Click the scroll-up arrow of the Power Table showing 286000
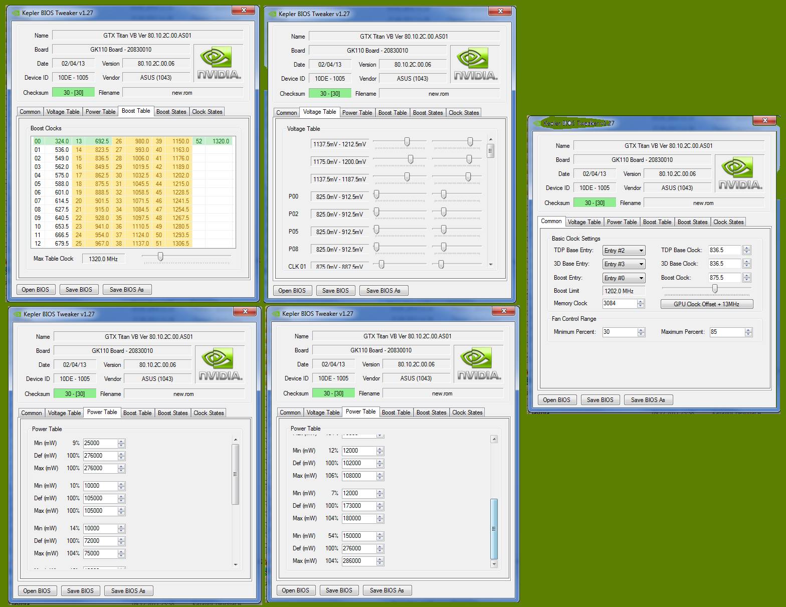The height and width of the screenshot is (607, 786). click(494, 439)
